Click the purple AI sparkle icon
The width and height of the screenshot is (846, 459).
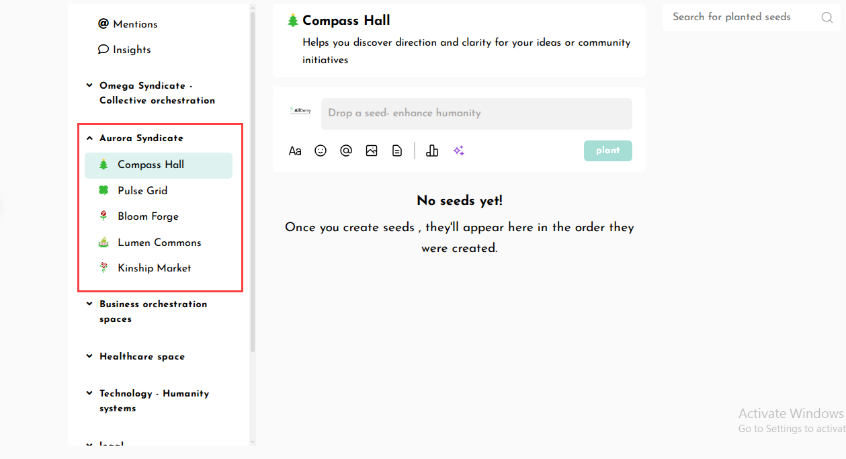pyautogui.click(x=458, y=151)
